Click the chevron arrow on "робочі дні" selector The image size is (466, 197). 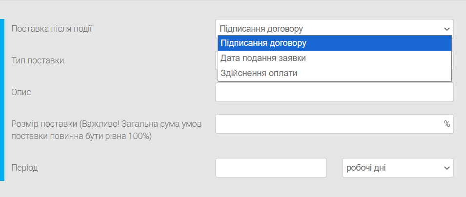pos(446,168)
